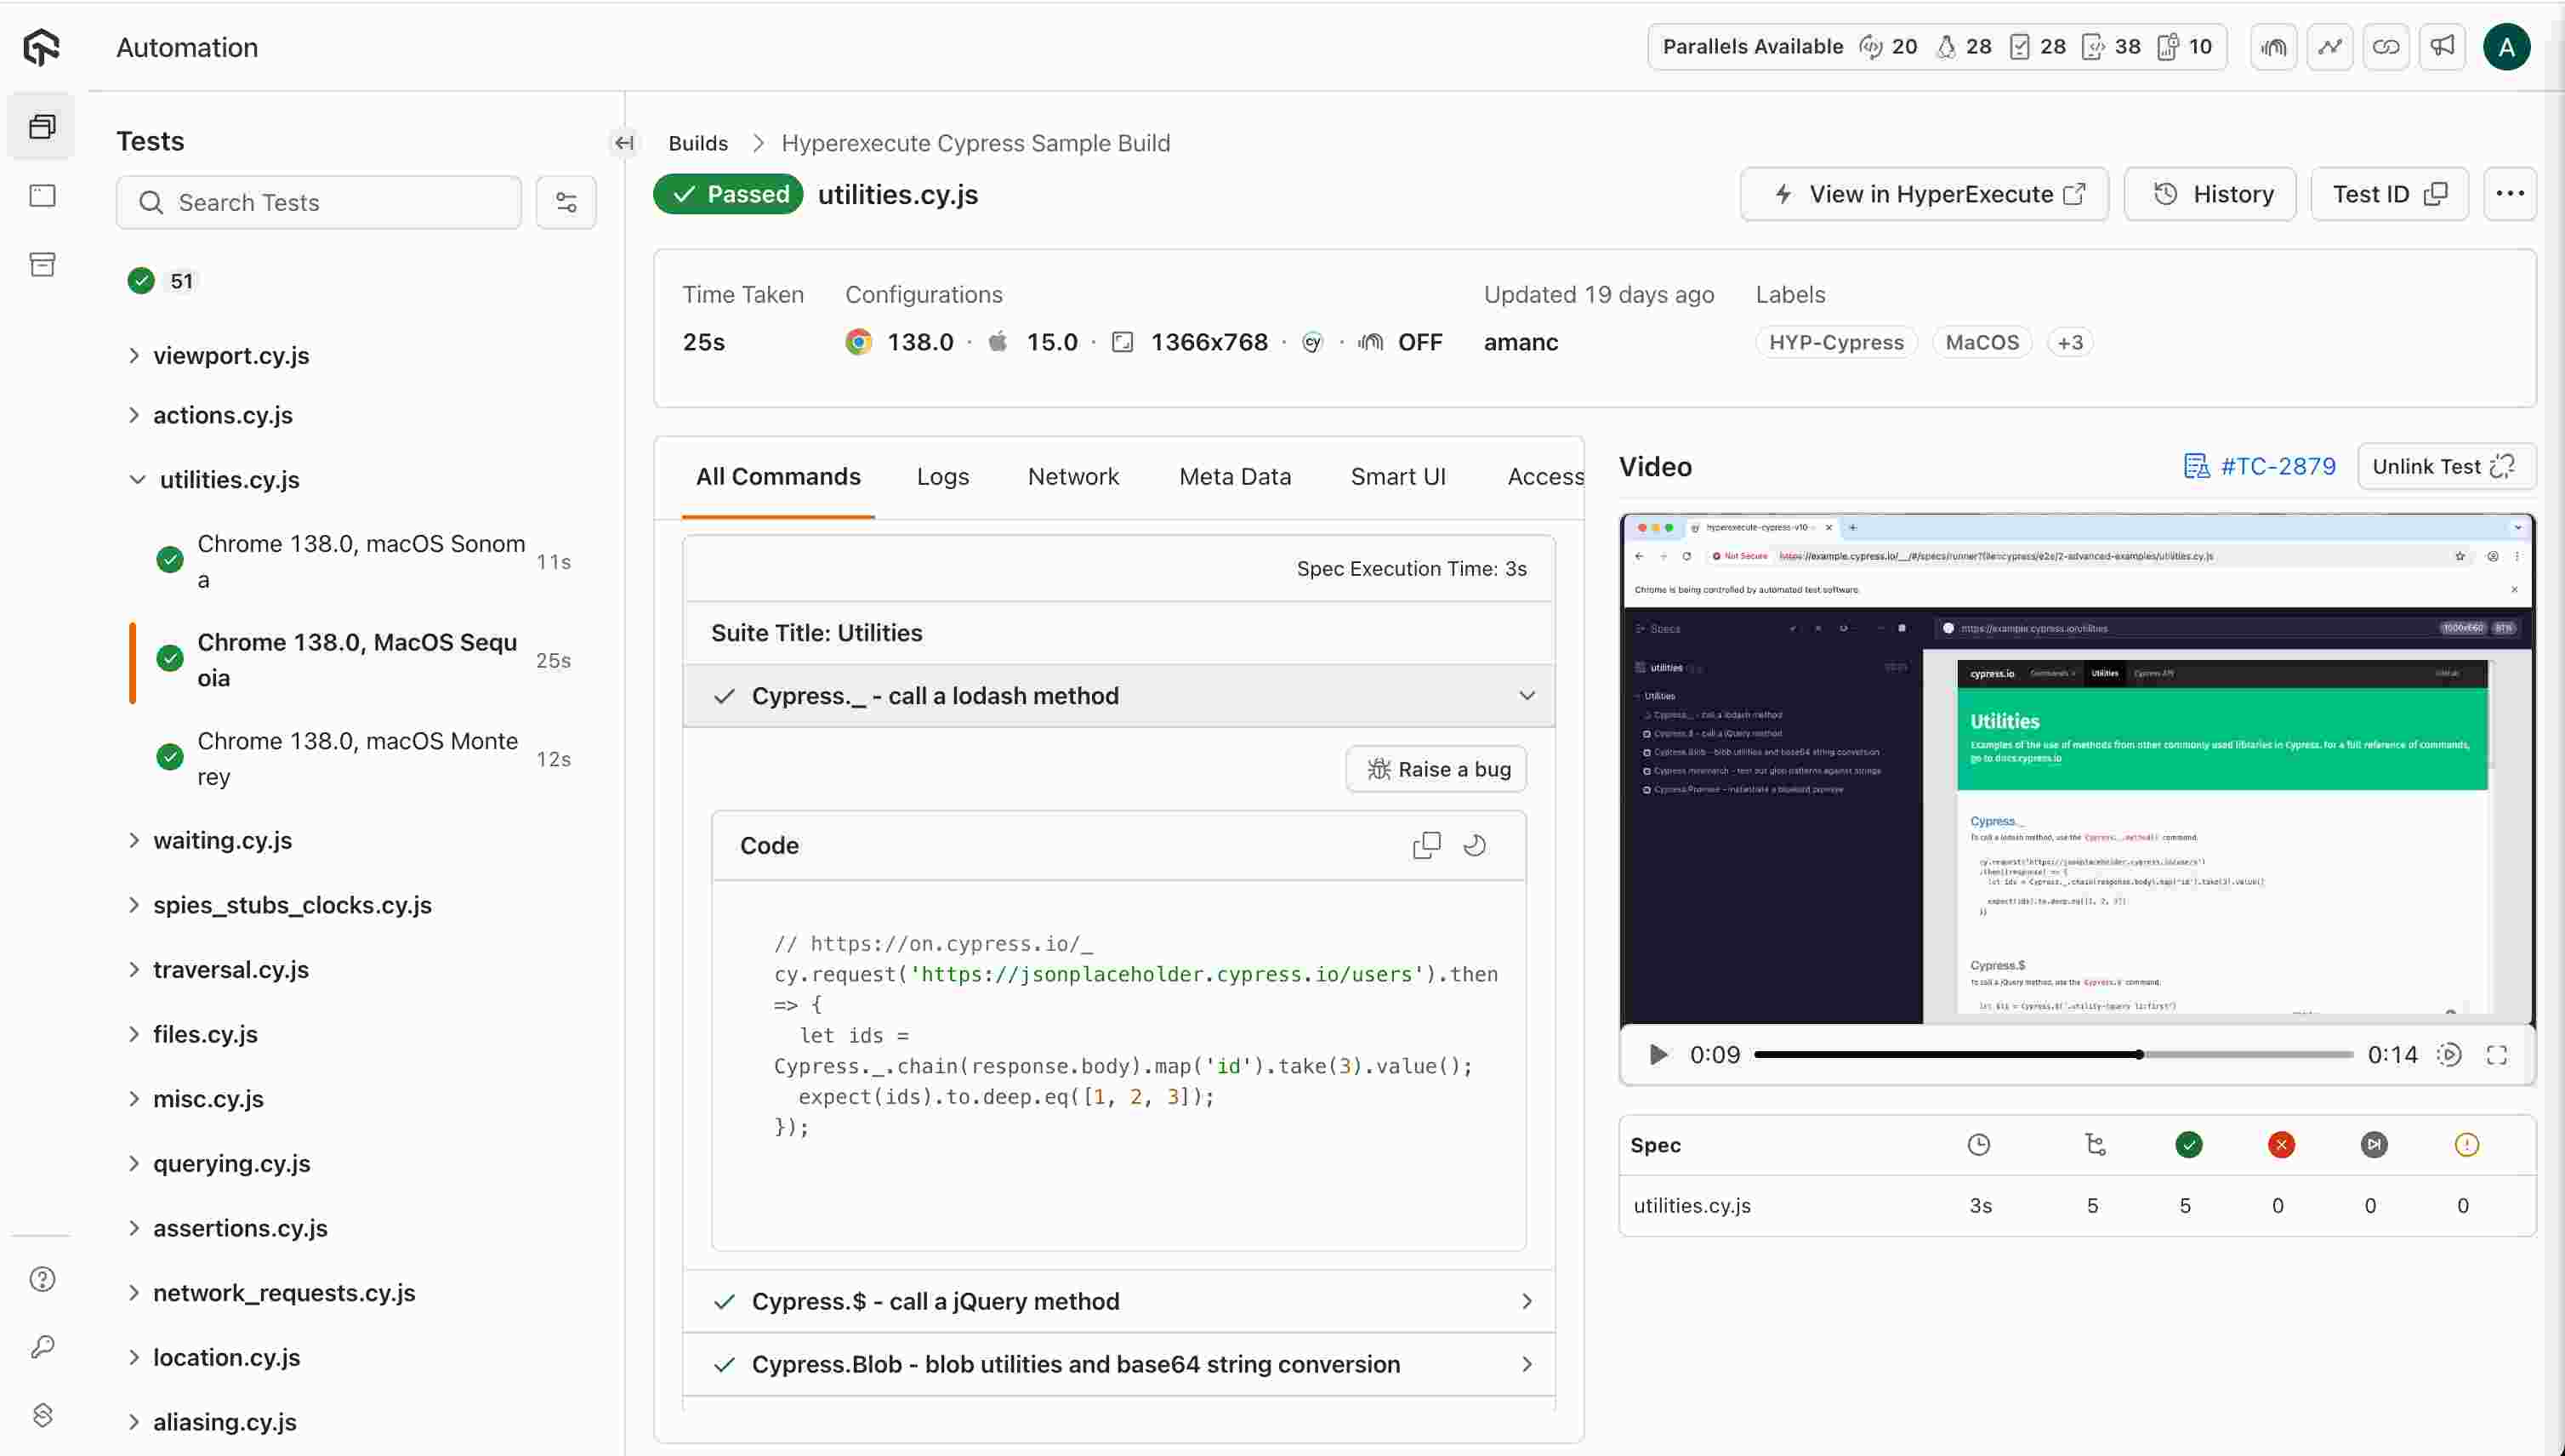Open the Meta Data tab

[x=1235, y=477]
